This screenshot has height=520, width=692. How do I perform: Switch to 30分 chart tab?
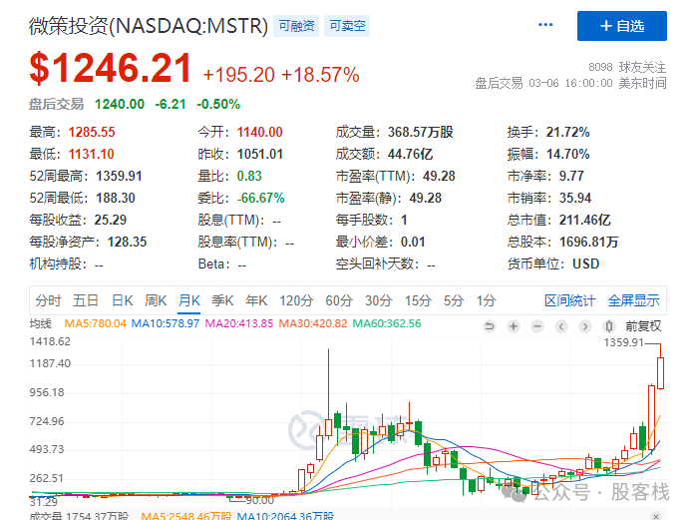tap(379, 300)
